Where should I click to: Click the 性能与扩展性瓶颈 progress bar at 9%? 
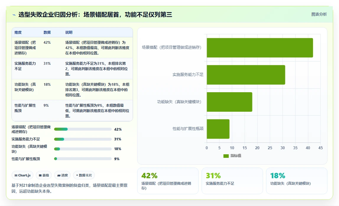(x=83, y=159)
